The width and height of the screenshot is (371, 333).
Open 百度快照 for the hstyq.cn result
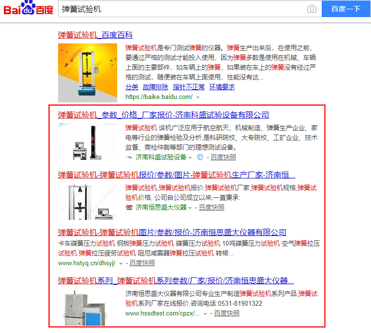pos(142,263)
